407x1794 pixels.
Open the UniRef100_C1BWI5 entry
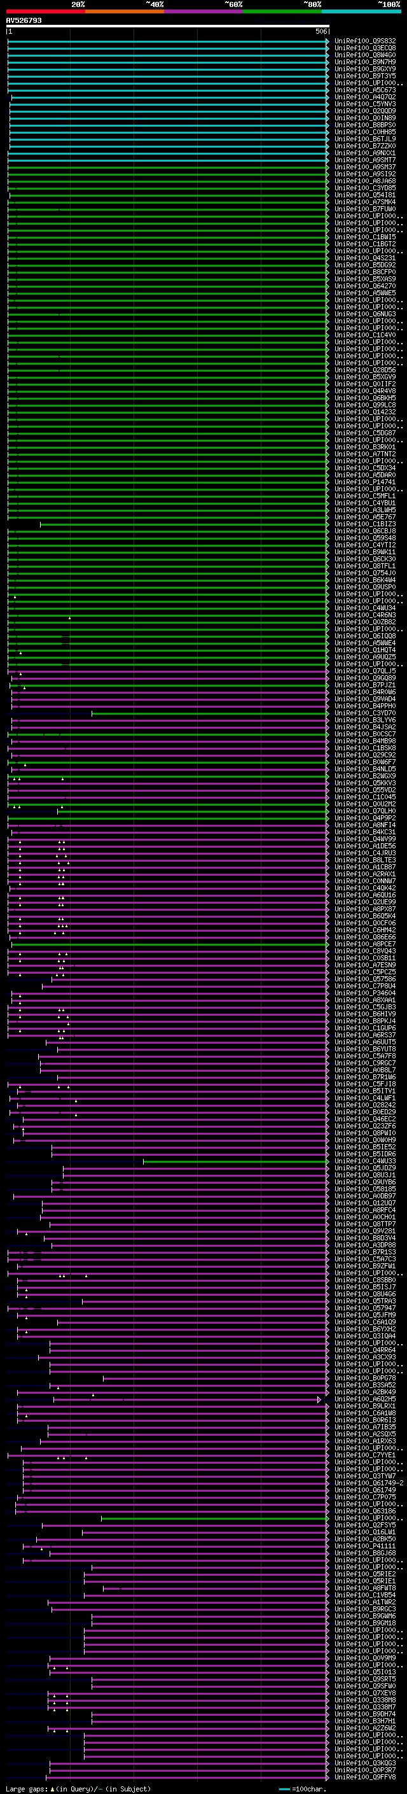365,237
